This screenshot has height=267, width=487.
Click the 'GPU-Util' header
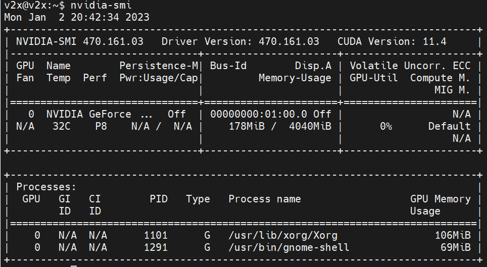point(374,78)
